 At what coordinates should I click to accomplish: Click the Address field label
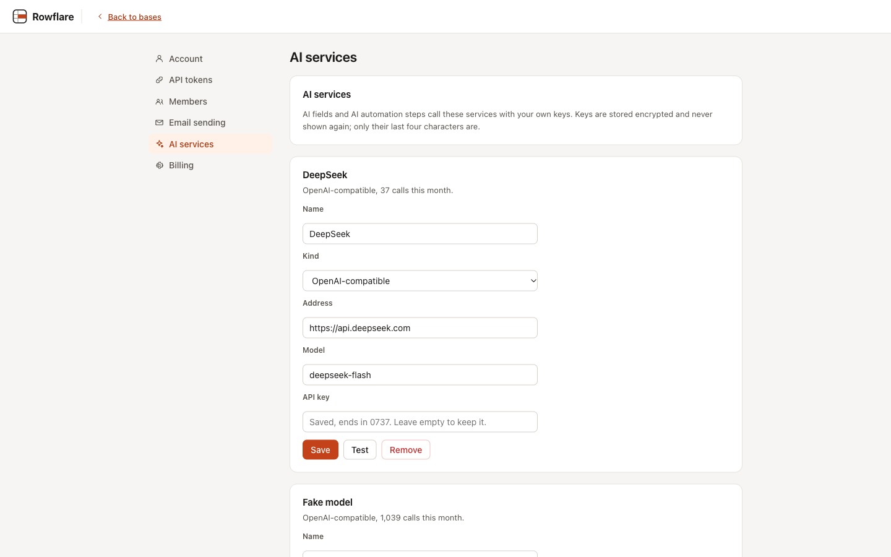tap(317, 303)
